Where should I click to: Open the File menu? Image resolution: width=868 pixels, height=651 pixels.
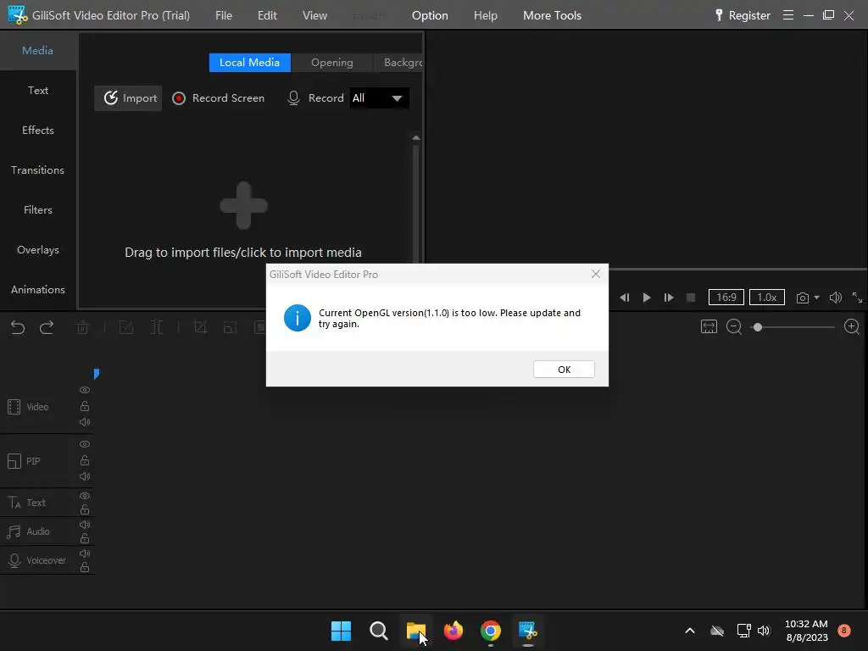[x=224, y=15]
